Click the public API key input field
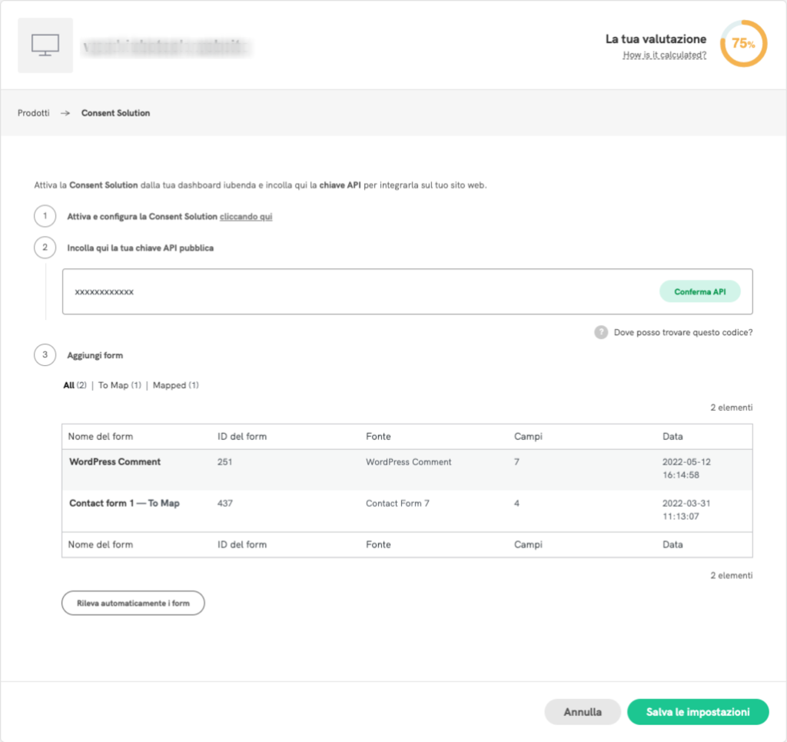 click(x=354, y=292)
